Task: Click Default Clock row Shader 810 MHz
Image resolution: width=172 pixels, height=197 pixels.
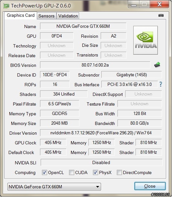Action: click(149, 152)
